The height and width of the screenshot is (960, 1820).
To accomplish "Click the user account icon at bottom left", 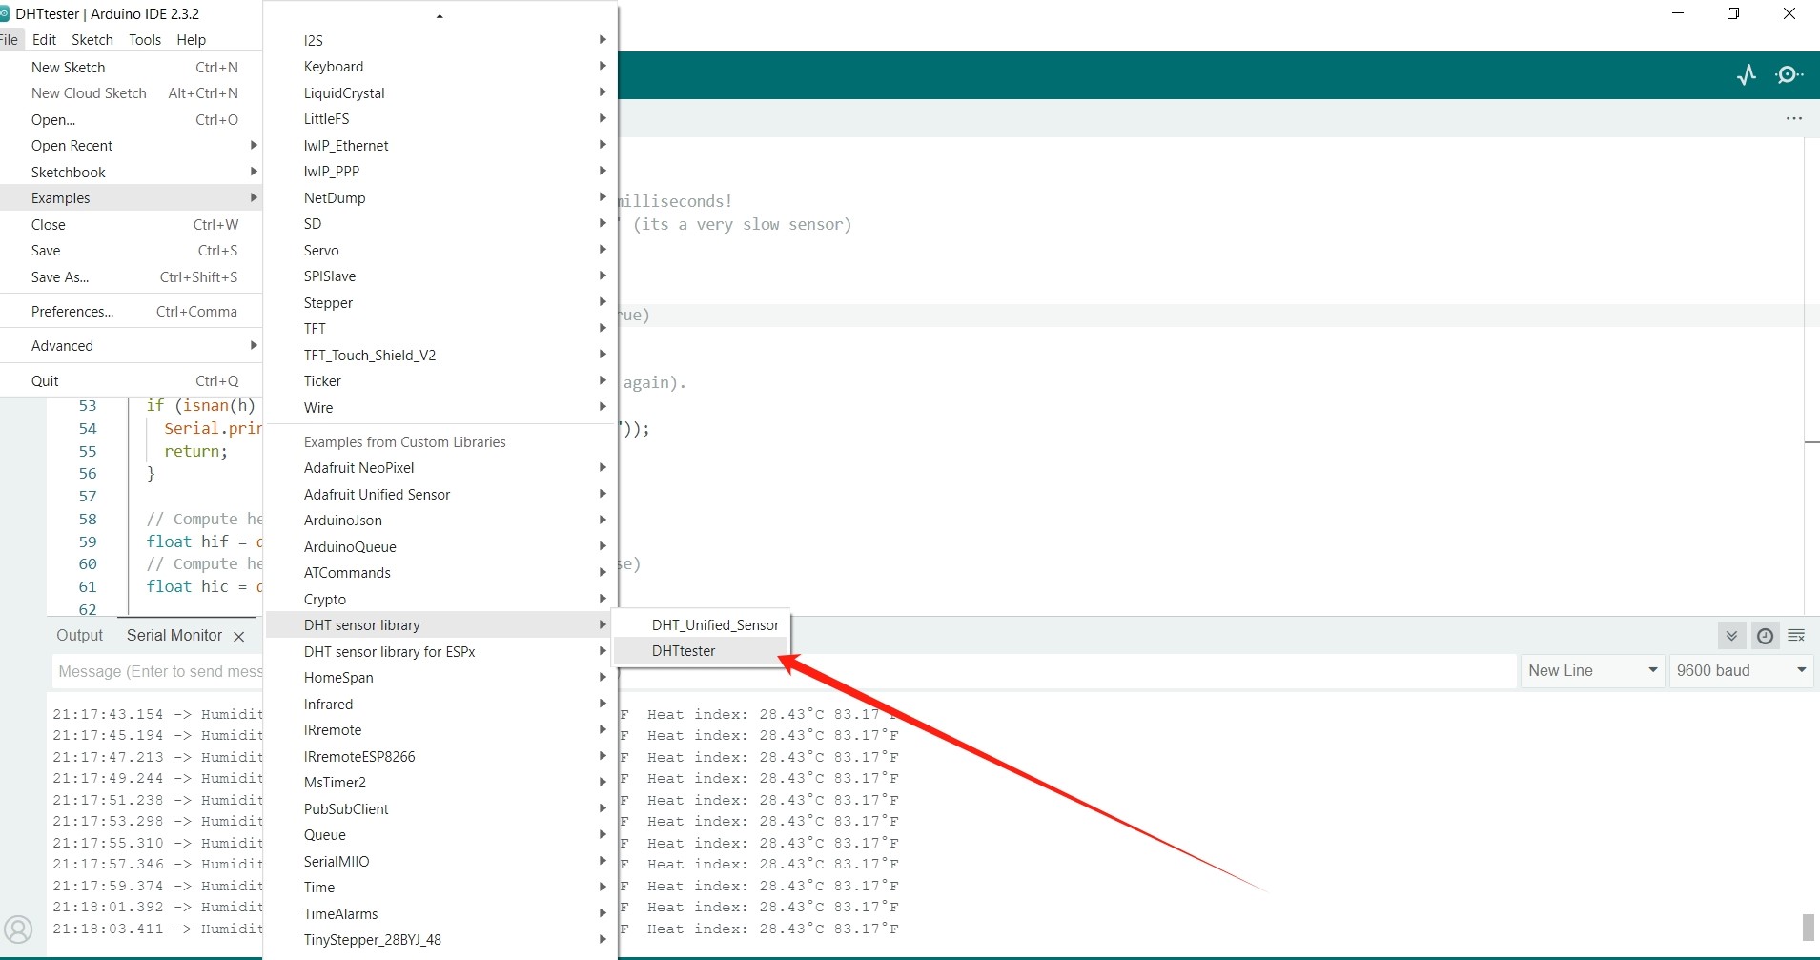I will pyautogui.click(x=18, y=929).
